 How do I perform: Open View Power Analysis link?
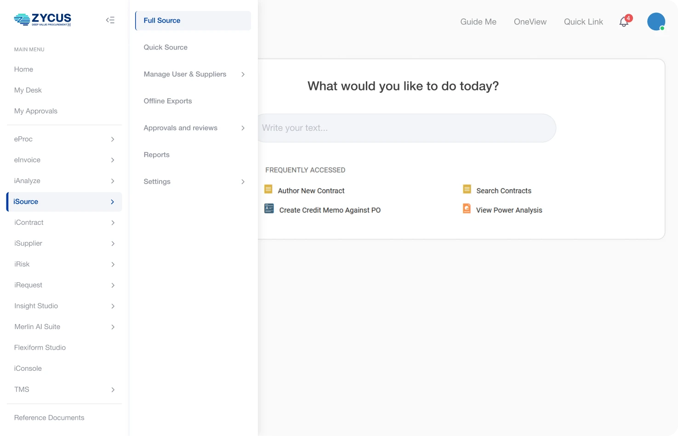click(509, 210)
